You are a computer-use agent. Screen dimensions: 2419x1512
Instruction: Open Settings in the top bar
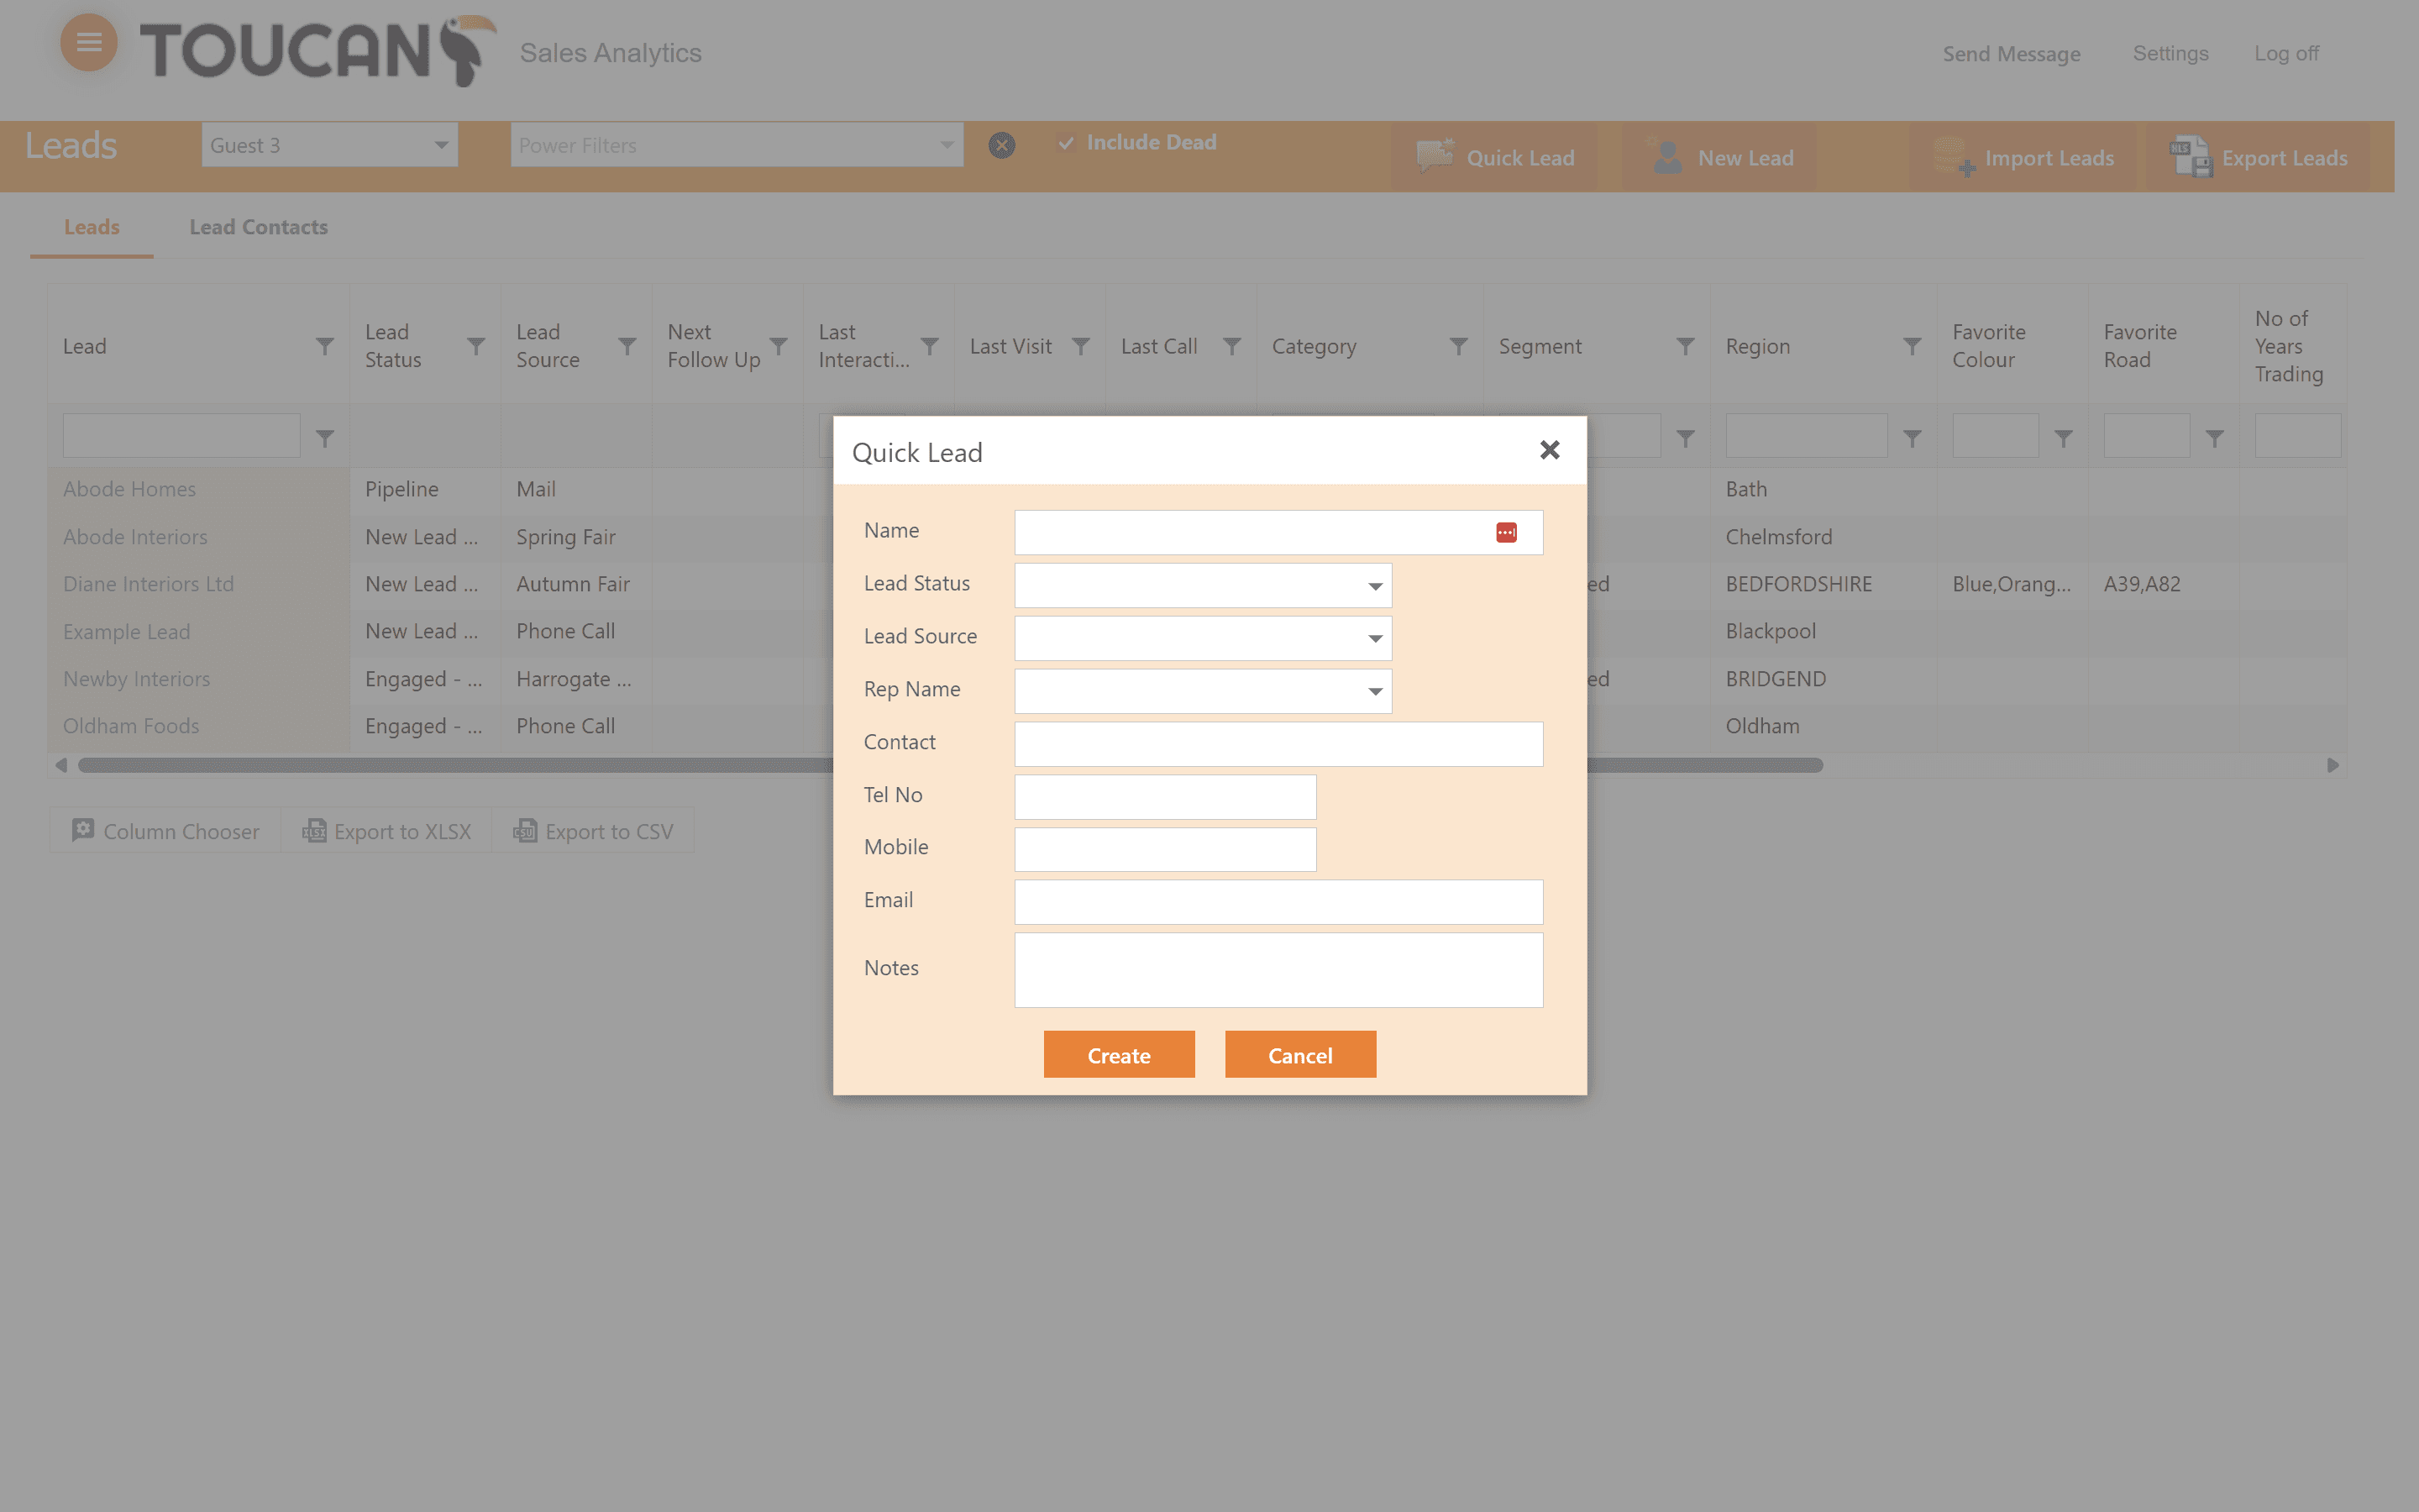click(2170, 53)
